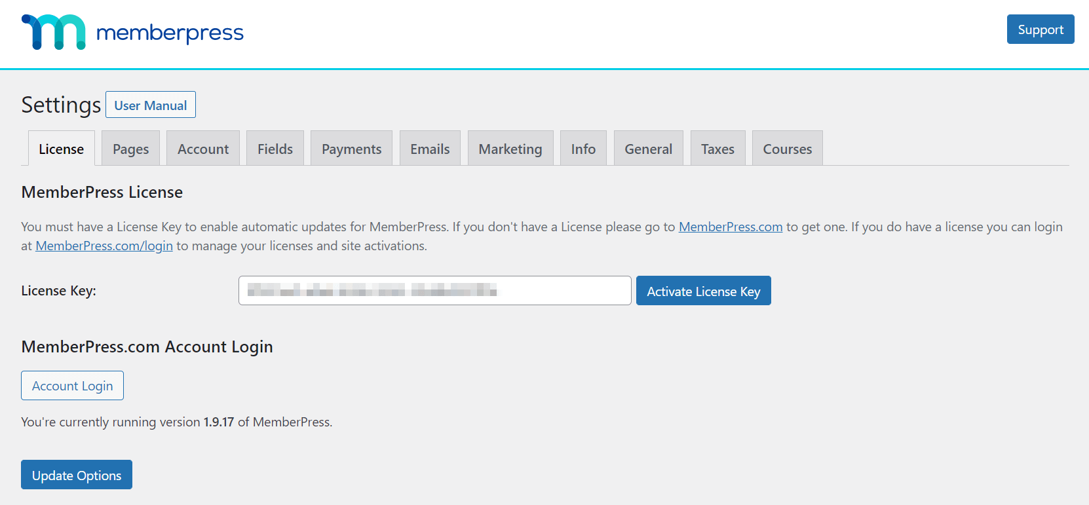Click the 'MemberPress.com Account Login' heading

tap(147, 346)
